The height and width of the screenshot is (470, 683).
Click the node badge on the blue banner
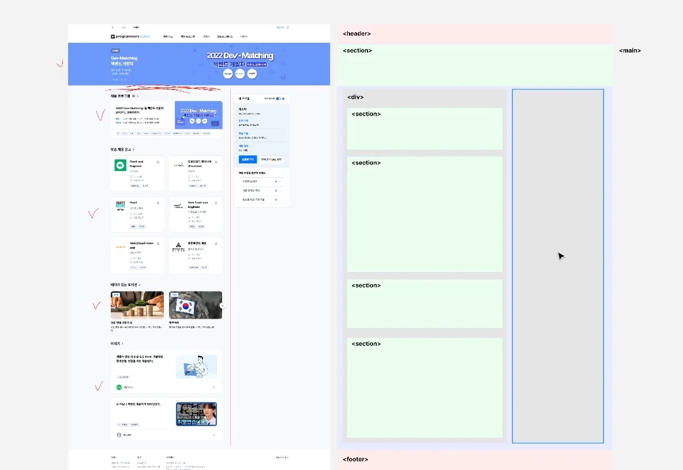pos(252,74)
